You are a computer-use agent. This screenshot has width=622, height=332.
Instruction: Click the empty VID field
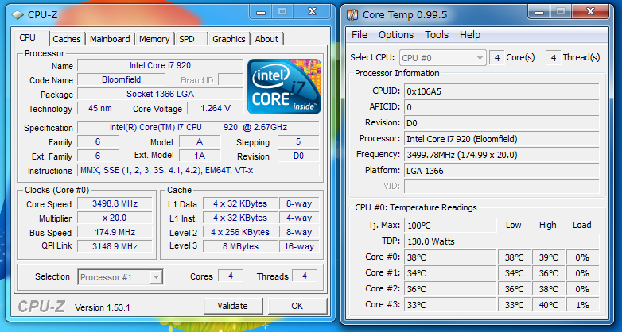point(502,186)
